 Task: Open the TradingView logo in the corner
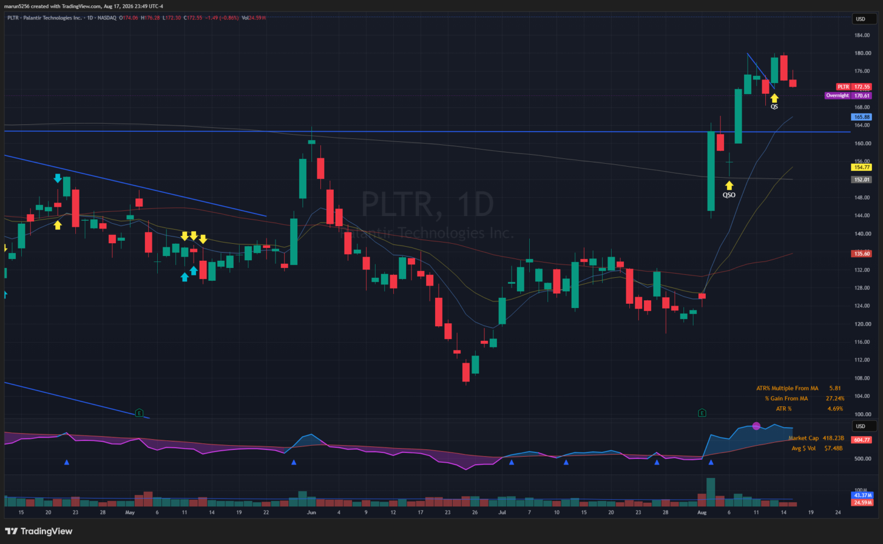[39, 531]
